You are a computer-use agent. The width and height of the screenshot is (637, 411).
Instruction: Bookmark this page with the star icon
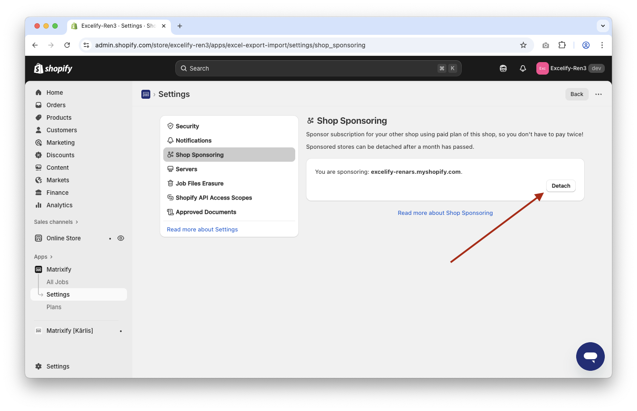pyautogui.click(x=523, y=45)
